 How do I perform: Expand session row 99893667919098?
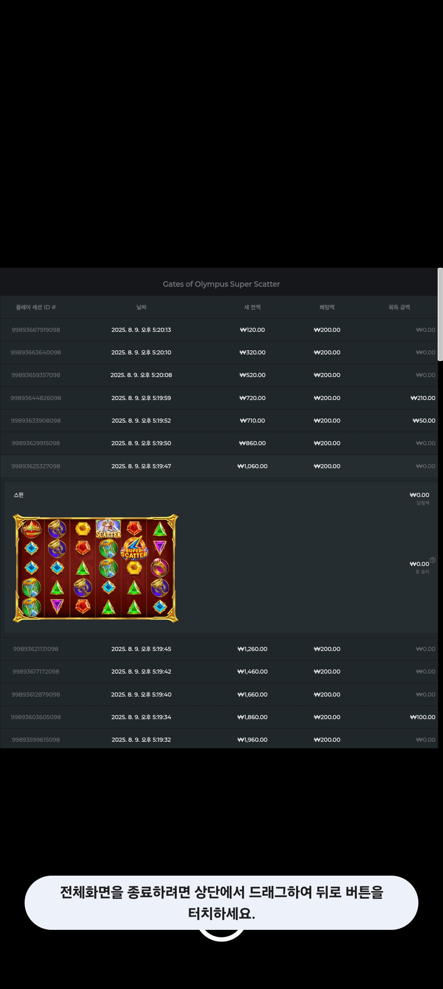coord(219,330)
